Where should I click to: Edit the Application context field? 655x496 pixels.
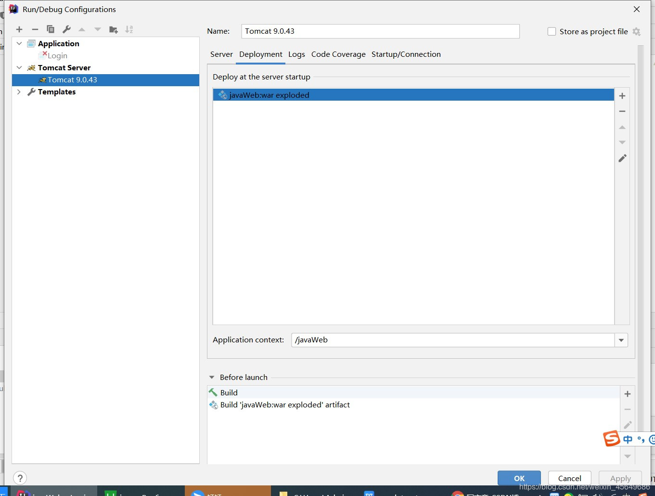(453, 340)
